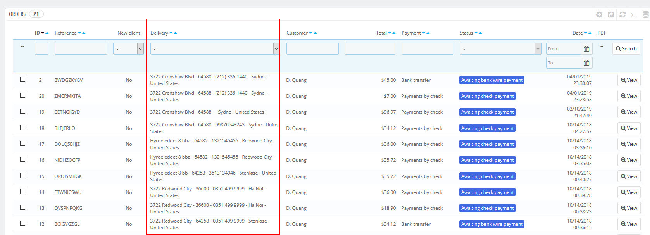Check the box for order 17 DOLQSEHJZ
The image size is (650, 235).
[22, 143]
